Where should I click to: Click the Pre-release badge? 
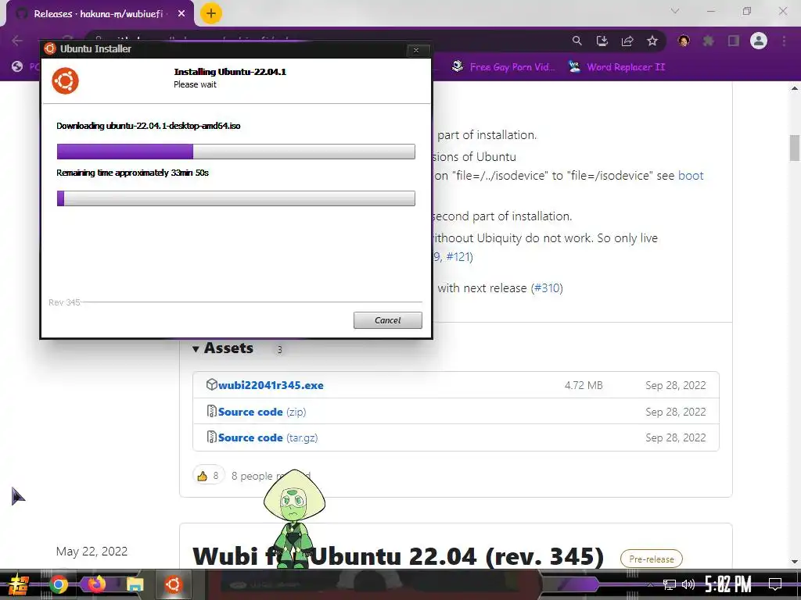(x=652, y=559)
